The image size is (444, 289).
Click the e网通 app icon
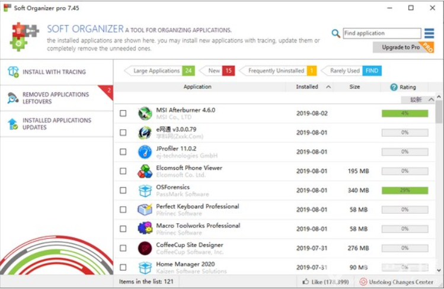(145, 133)
